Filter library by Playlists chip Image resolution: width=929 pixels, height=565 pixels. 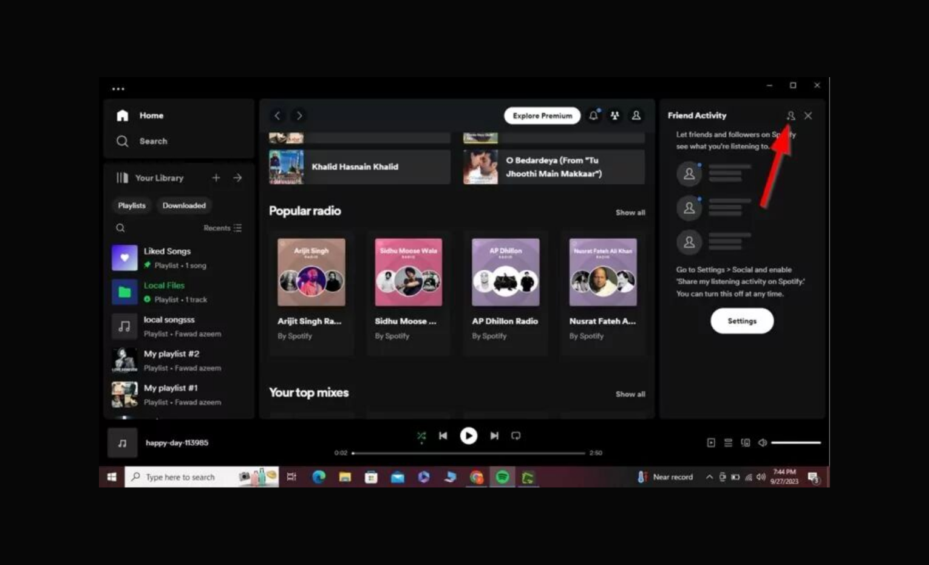(x=132, y=205)
